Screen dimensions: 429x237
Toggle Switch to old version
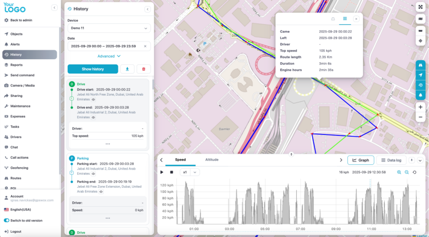[7, 221]
